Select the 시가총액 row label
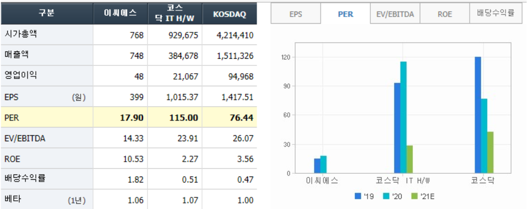The image size is (527, 209). [x=21, y=35]
